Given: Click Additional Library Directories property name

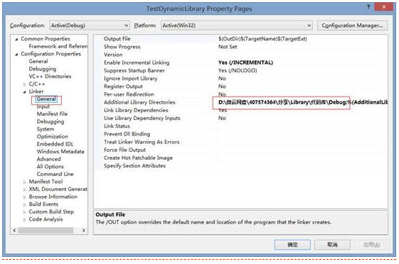Looking at the screenshot, I should pos(139,102).
